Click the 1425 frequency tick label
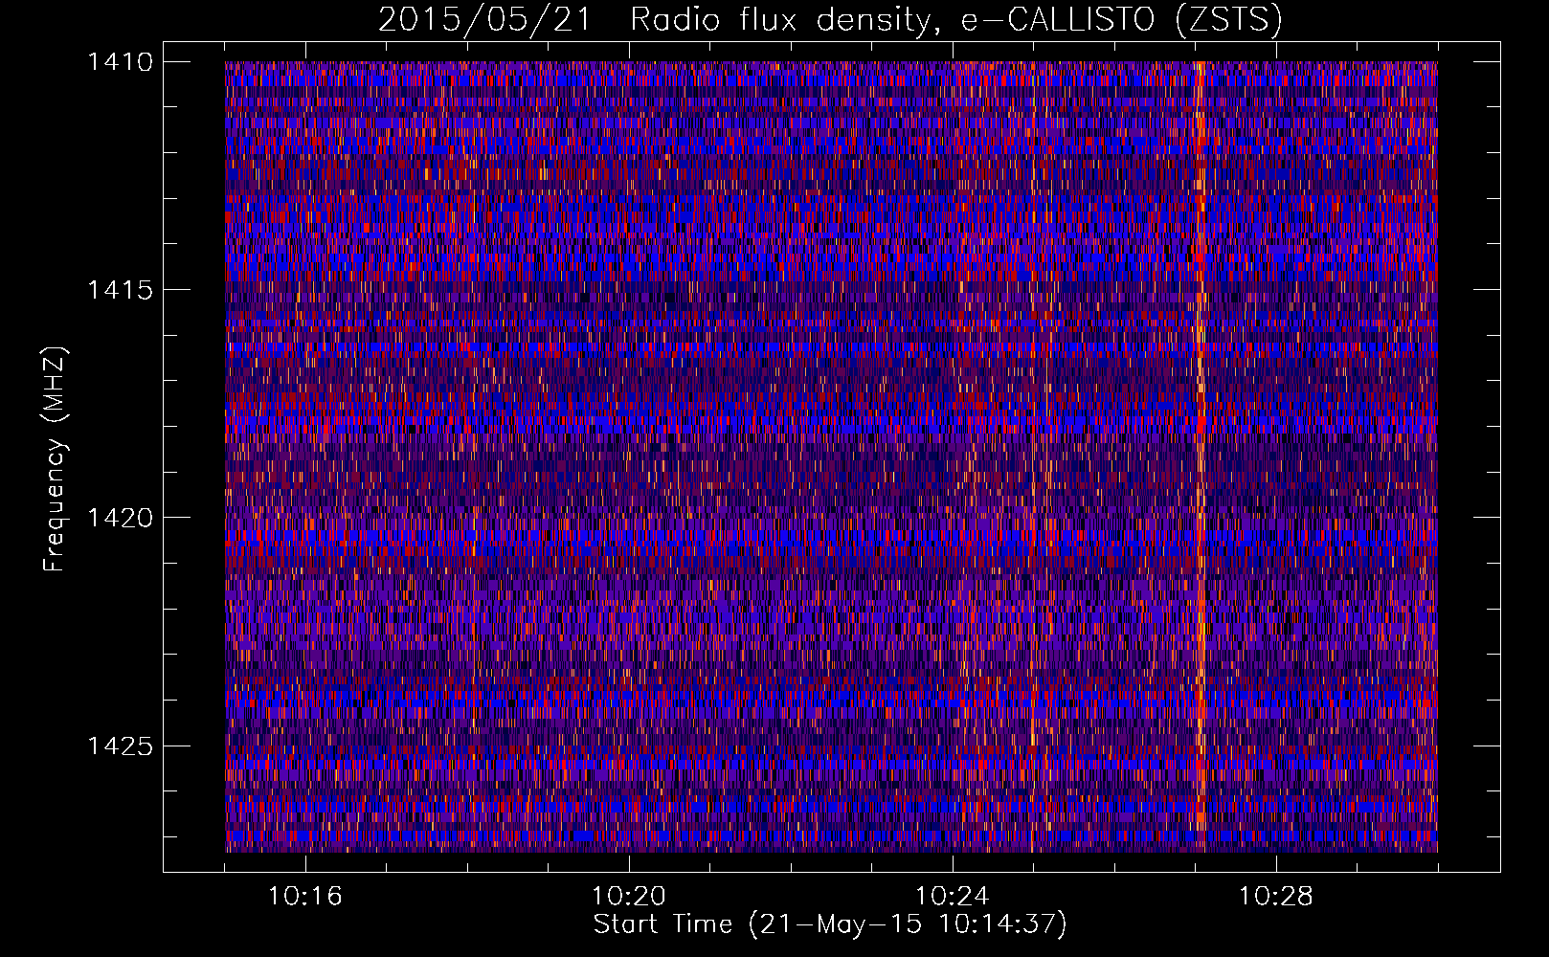Screen dimensions: 1549x957 coord(121,746)
